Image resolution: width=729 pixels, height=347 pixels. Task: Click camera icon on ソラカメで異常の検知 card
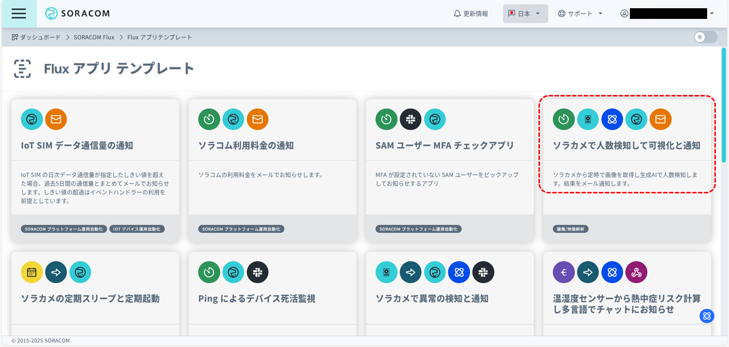(x=386, y=272)
